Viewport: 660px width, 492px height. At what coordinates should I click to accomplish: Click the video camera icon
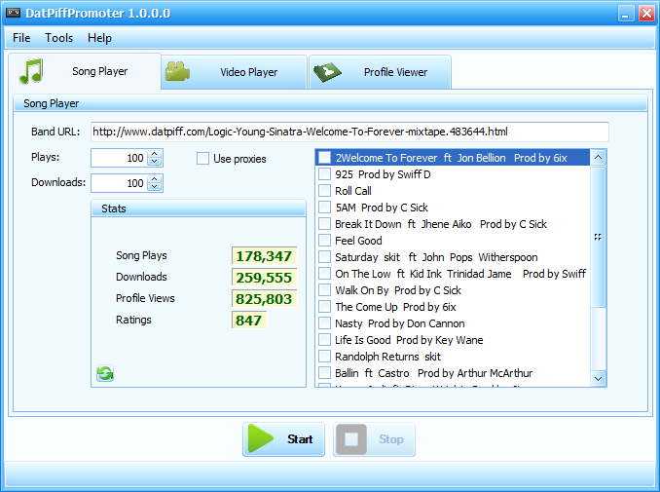tap(177, 71)
